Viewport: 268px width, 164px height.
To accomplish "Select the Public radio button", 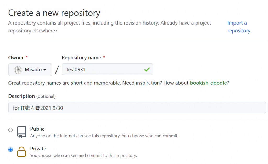I will (x=10, y=130).
